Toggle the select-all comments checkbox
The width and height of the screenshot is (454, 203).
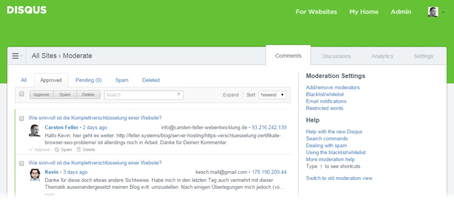[21, 94]
